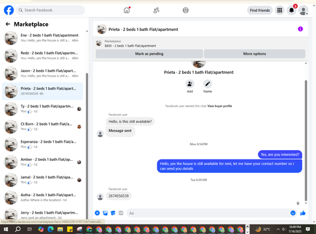Open the Astha conversation
The image size is (316, 234).
[42, 197]
